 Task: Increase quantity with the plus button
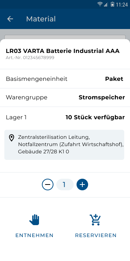[82, 185]
